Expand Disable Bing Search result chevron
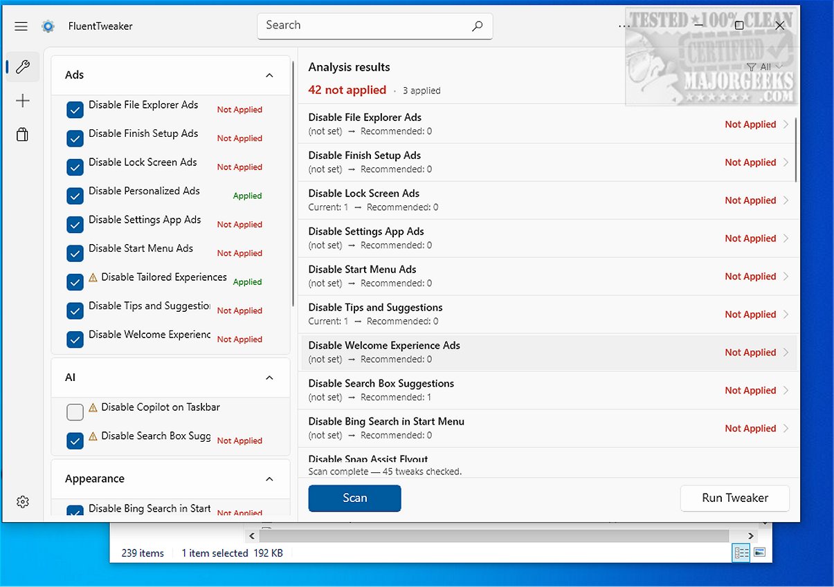This screenshot has width=834, height=587. tap(786, 429)
